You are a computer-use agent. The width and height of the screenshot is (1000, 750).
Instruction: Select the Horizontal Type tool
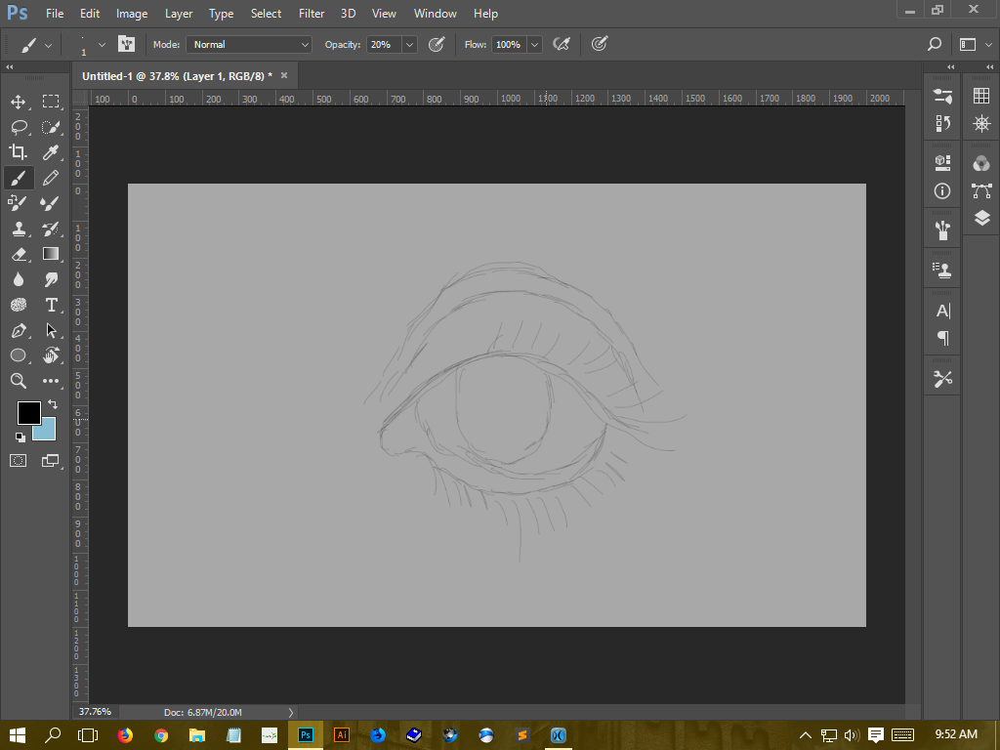pyautogui.click(x=51, y=305)
